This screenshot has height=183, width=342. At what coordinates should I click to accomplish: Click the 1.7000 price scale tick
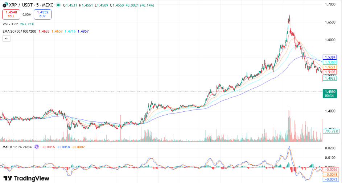click(x=330, y=4)
